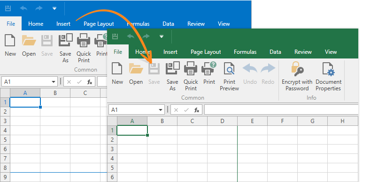This screenshot has width=378, height=182.
Task: Click the formula bar input in green window
Action: coord(281,110)
